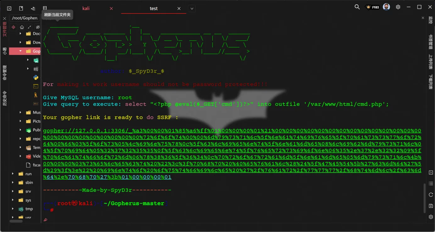Open the search magnifier at top right
The height and width of the screenshot is (232, 435).
[x=357, y=7]
